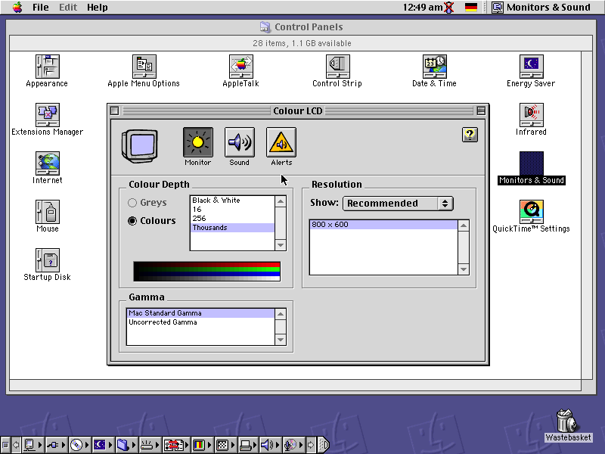Switch to the Alerts settings button

coord(281,142)
